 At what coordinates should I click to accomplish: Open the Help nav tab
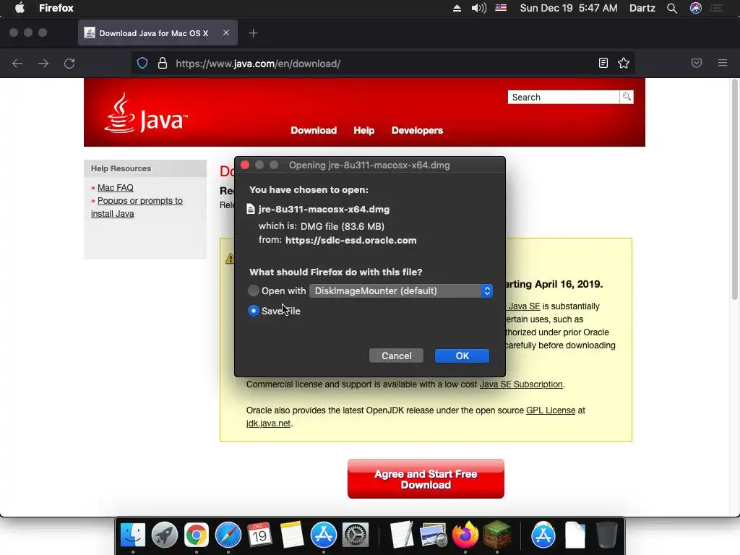pyautogui.click(x=364, y=130)
